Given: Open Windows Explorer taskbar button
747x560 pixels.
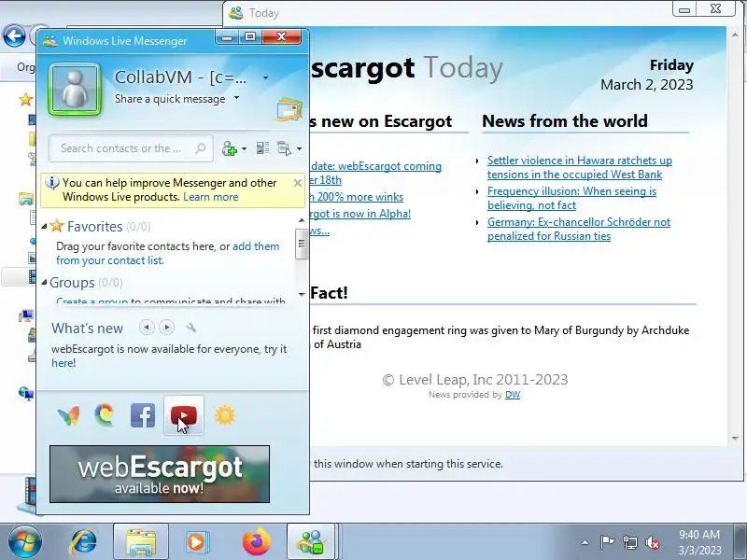Looking at the screenshot, I should pyautogui.click(x=141, y=542).
